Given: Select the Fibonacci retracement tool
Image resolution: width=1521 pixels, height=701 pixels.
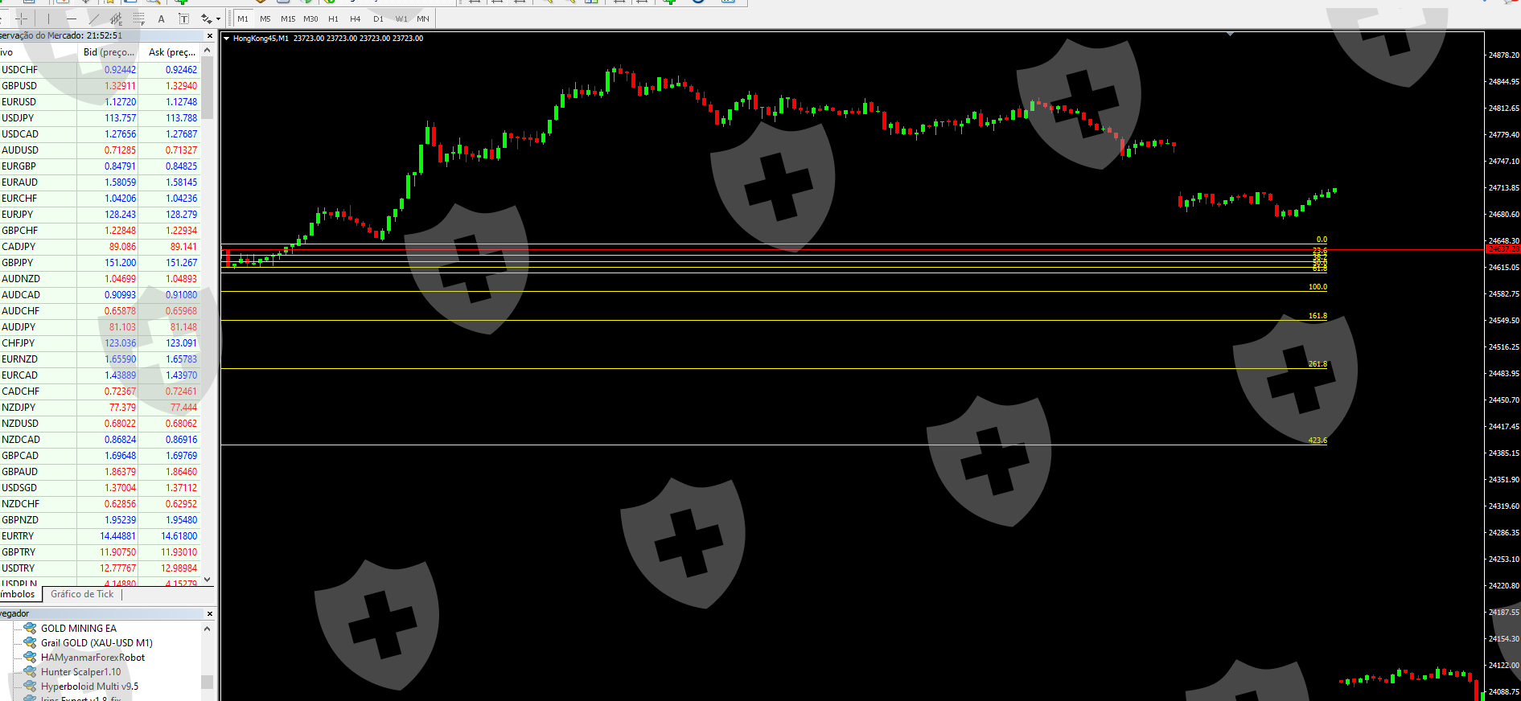Looking at the screenshot, I should pyautogui.click(x=139, y=18).
